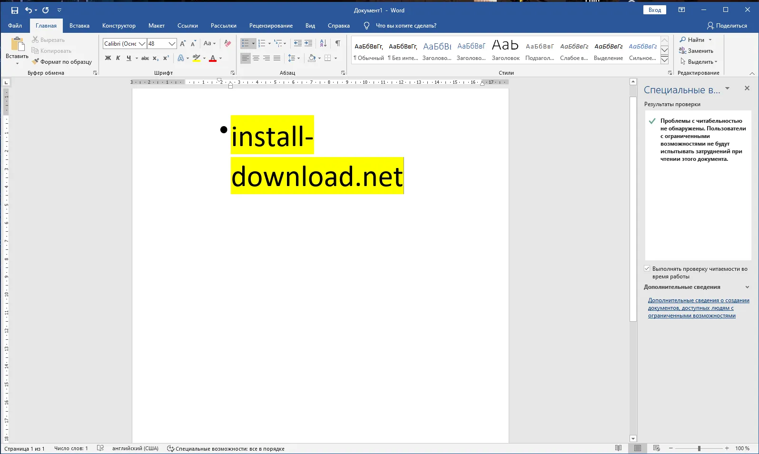Image resolution: width=759 pixels, height=454 pixels.
Task: Open the font name dropdown
Action: (x=142, y=44)
